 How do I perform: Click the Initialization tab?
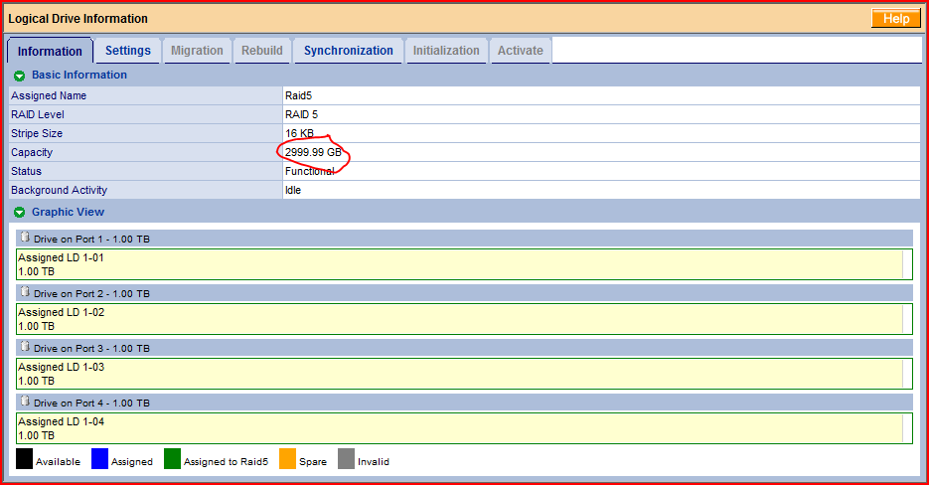coord(446,51)
